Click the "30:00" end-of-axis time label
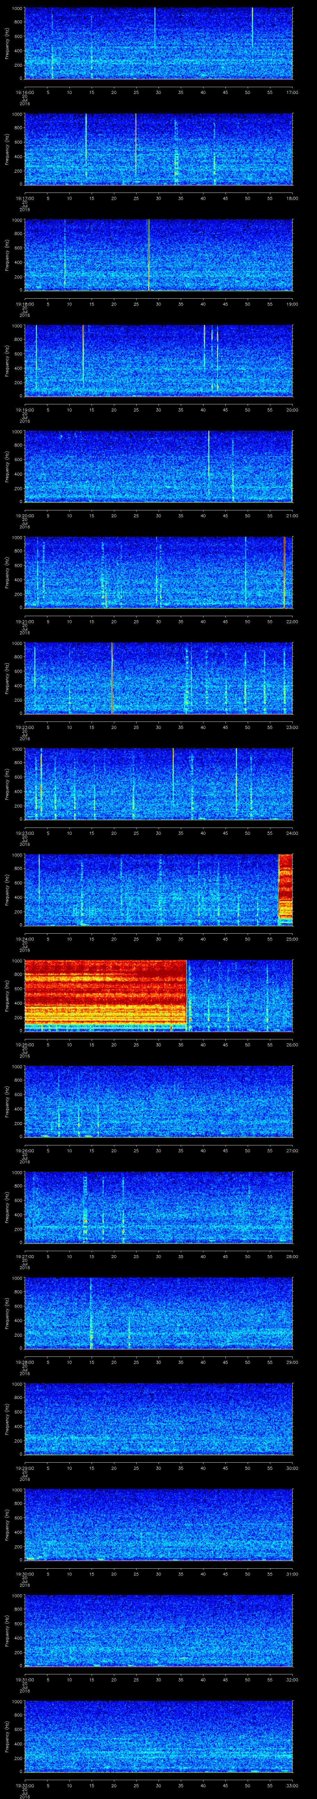 coord(292,1468)
